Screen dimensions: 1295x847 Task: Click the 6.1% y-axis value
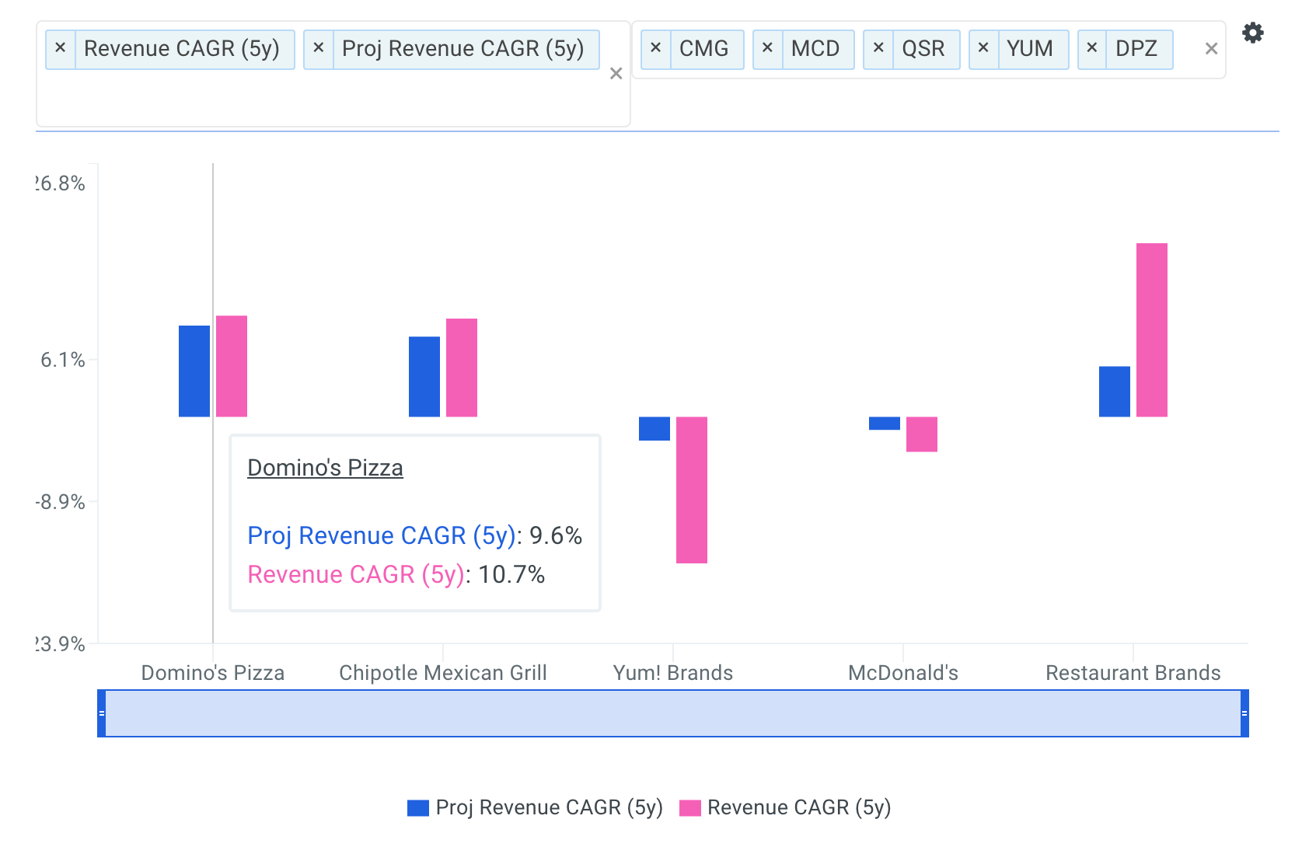[x=63, y=360]
